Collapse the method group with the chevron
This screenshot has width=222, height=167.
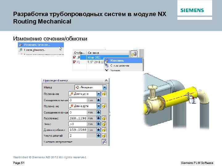(x=106, y=80)
